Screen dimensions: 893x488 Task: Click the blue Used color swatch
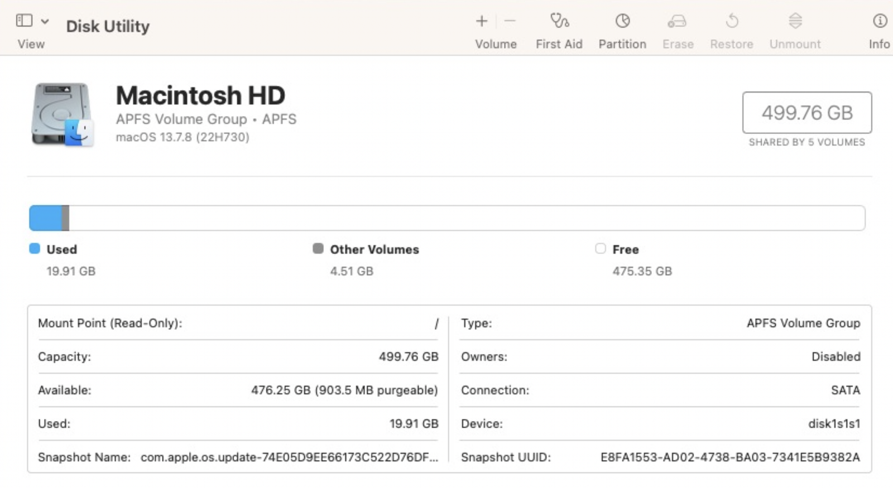35,249
